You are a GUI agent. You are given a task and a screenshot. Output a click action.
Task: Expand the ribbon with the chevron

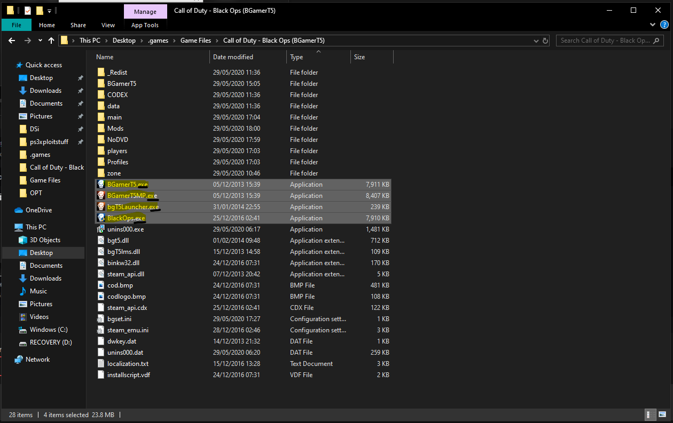[x=653, y=25]
